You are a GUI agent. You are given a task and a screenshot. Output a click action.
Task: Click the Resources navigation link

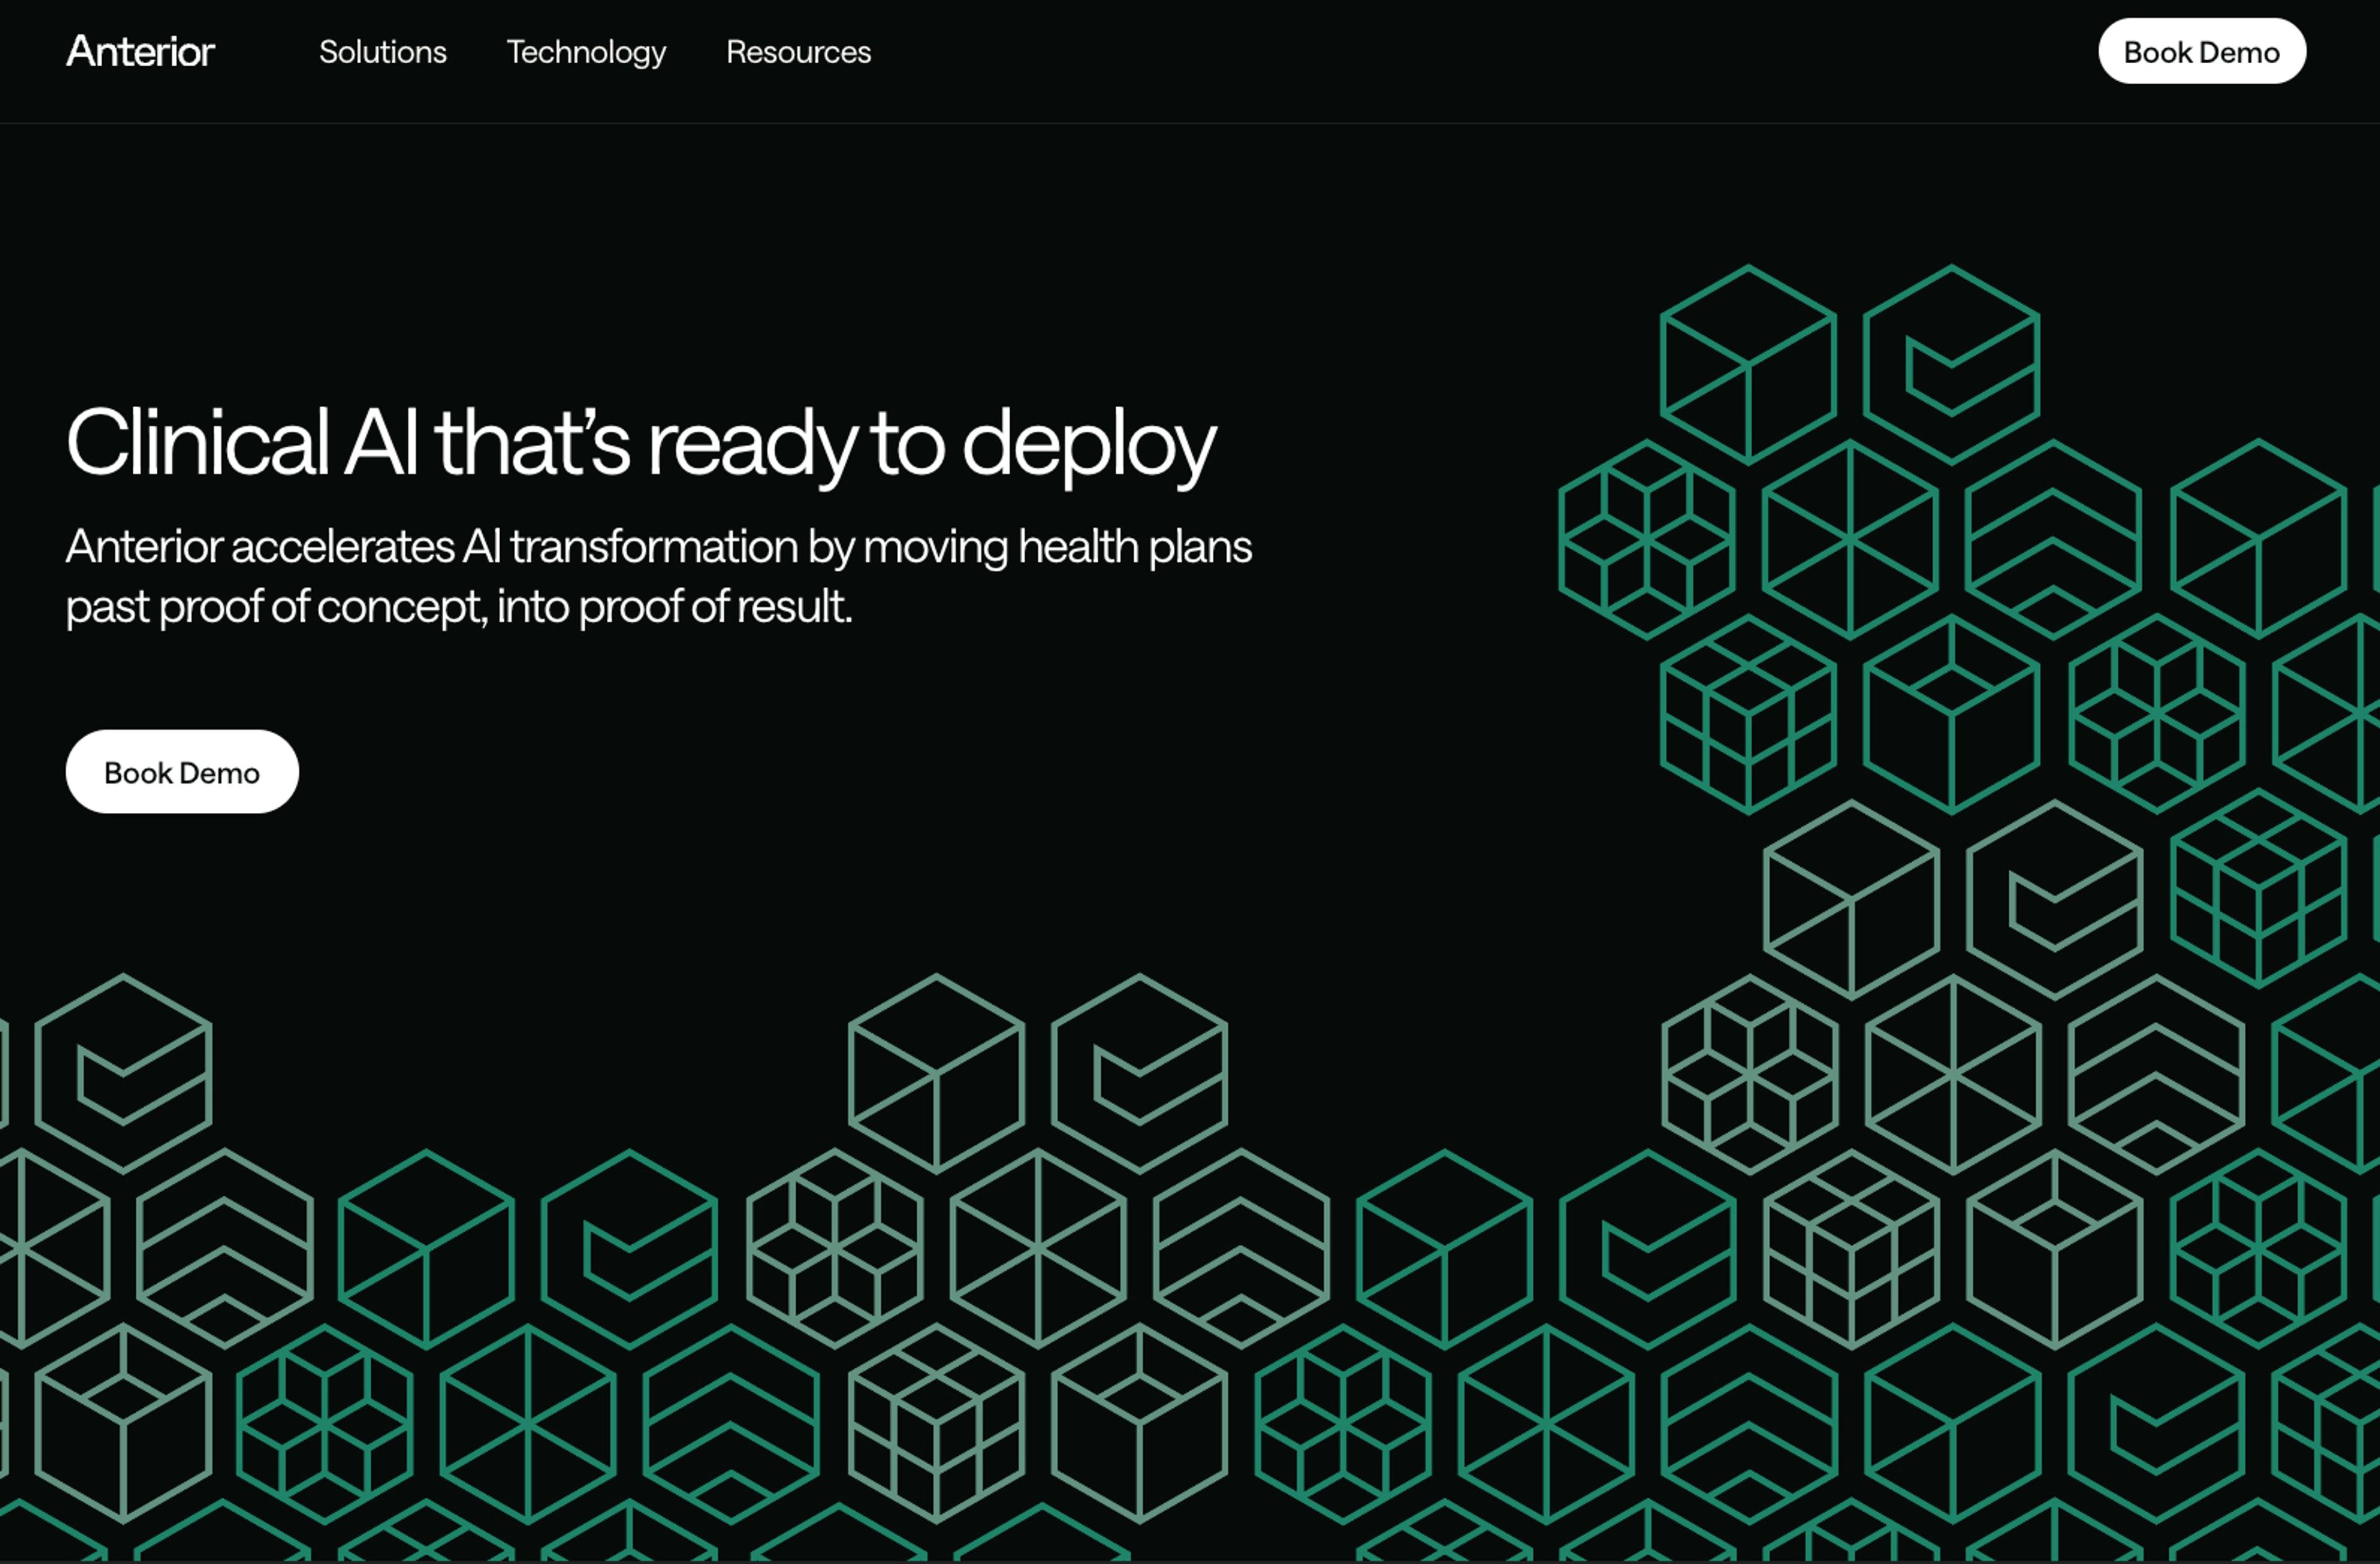799,52
